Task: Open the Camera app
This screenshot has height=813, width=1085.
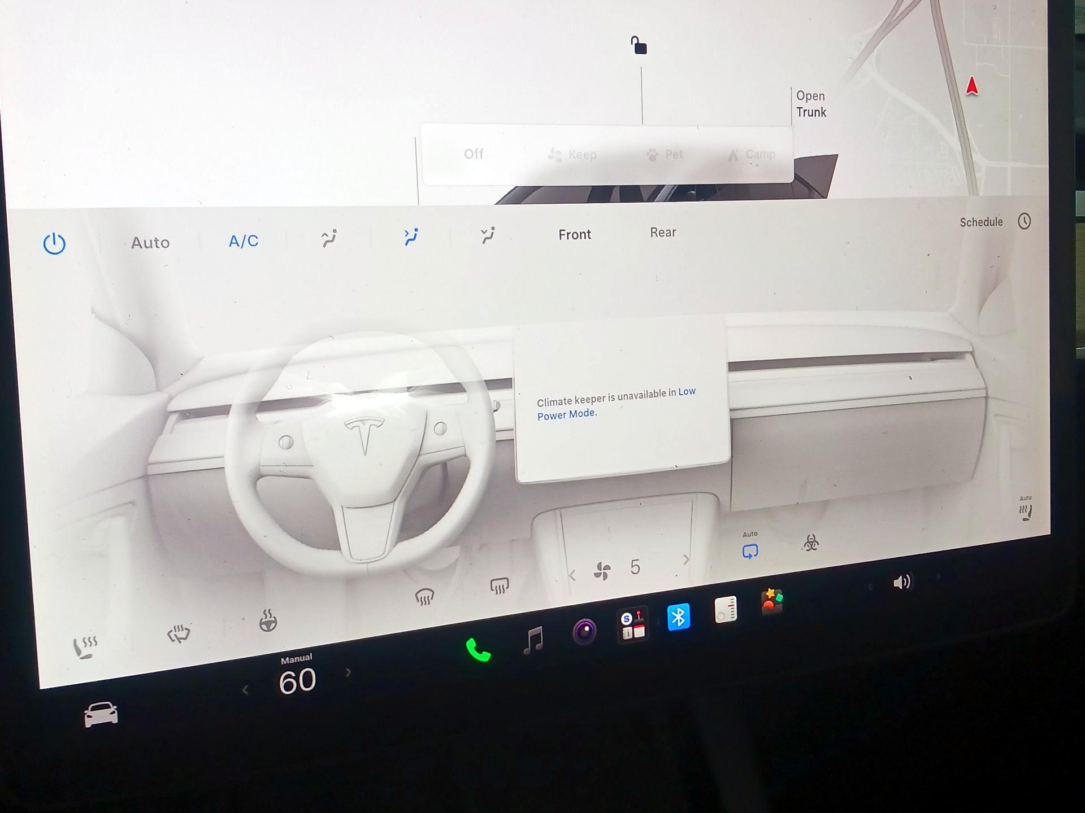Action: (584, 631)
